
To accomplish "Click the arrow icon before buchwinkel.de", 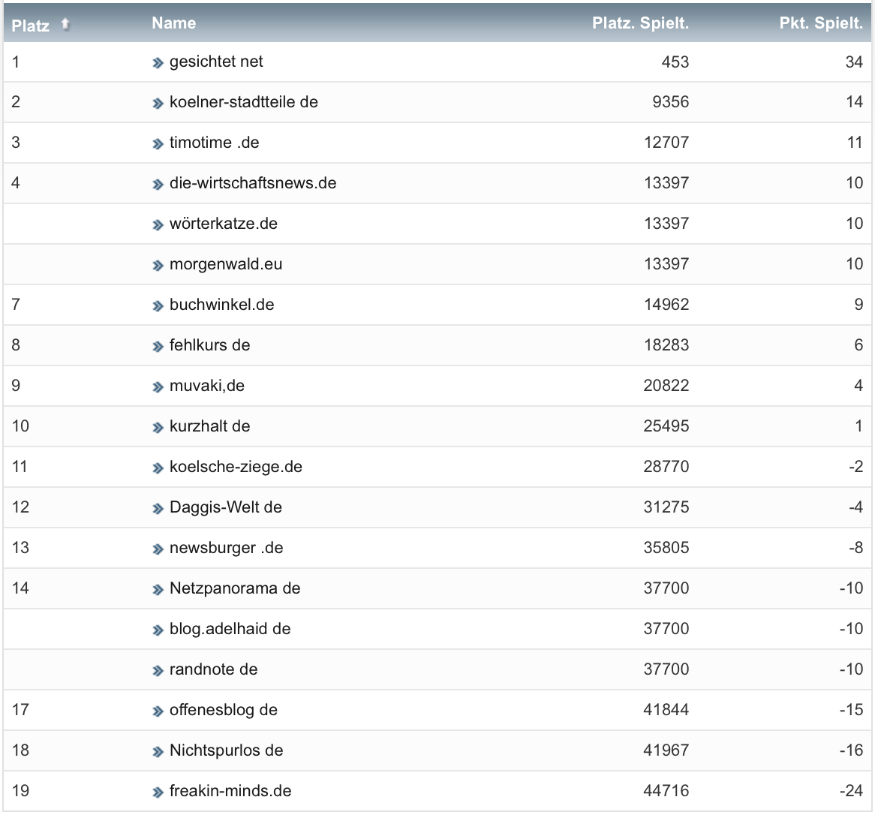I will click(x=158, y=306).
